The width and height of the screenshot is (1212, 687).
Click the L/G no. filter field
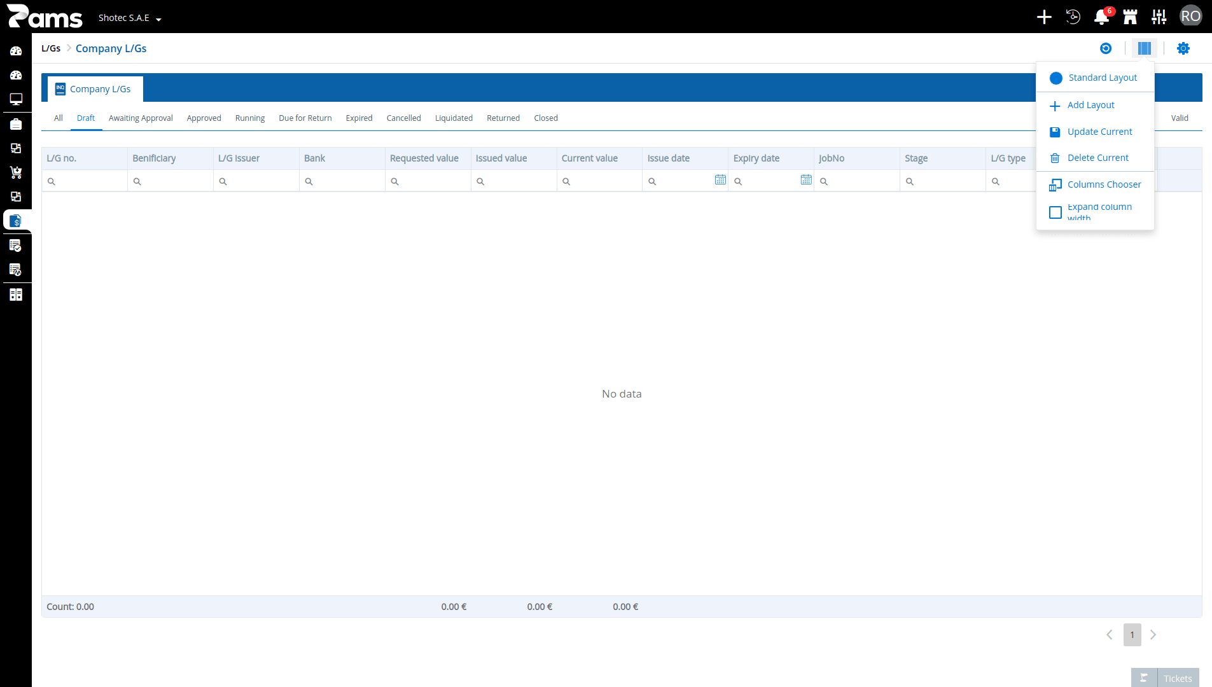tap(85, 181)
